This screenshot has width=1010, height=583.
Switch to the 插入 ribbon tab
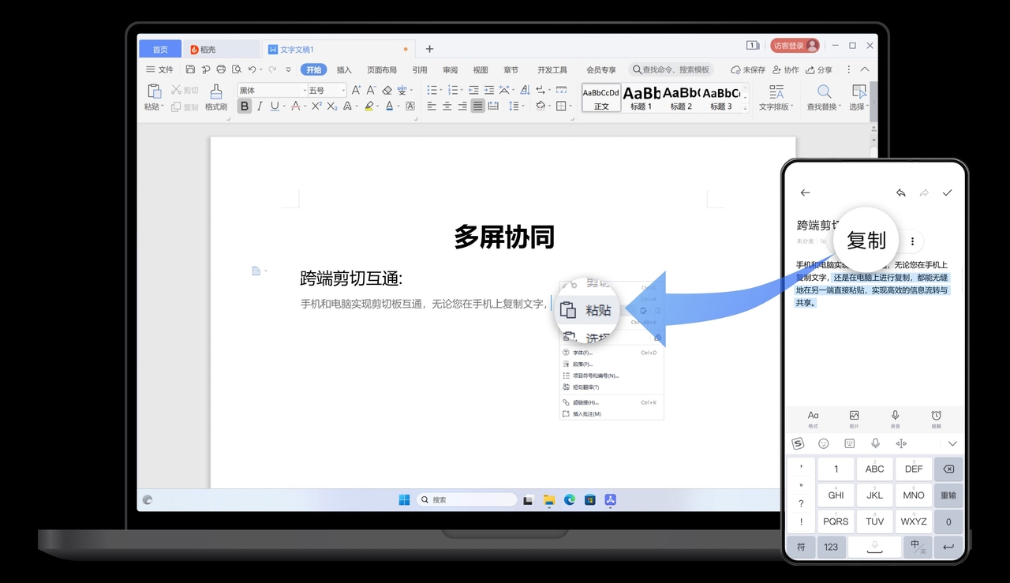342,69
